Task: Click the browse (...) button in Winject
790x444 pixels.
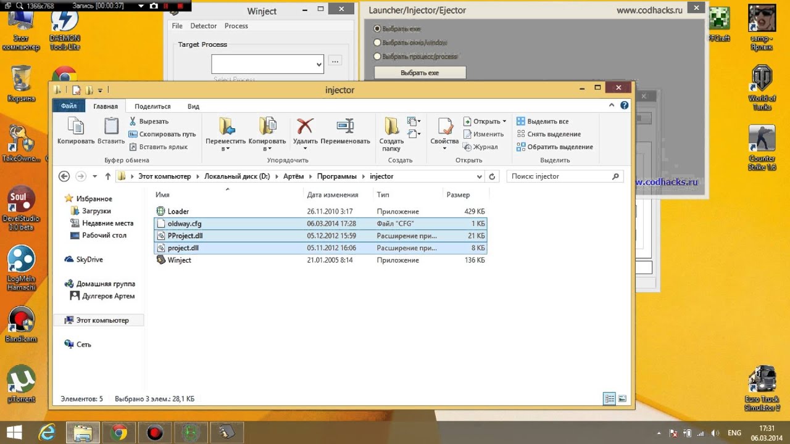Action: point(335,61)
